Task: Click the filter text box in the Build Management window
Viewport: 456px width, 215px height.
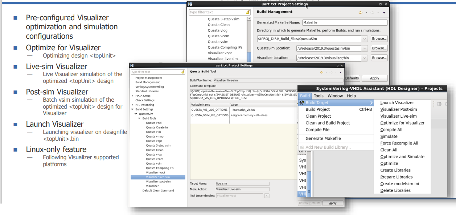Action: (x=217, y=12)
